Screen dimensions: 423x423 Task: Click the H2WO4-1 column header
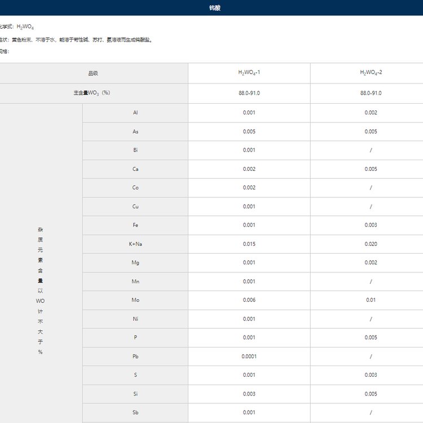click(x=249, y=73)
